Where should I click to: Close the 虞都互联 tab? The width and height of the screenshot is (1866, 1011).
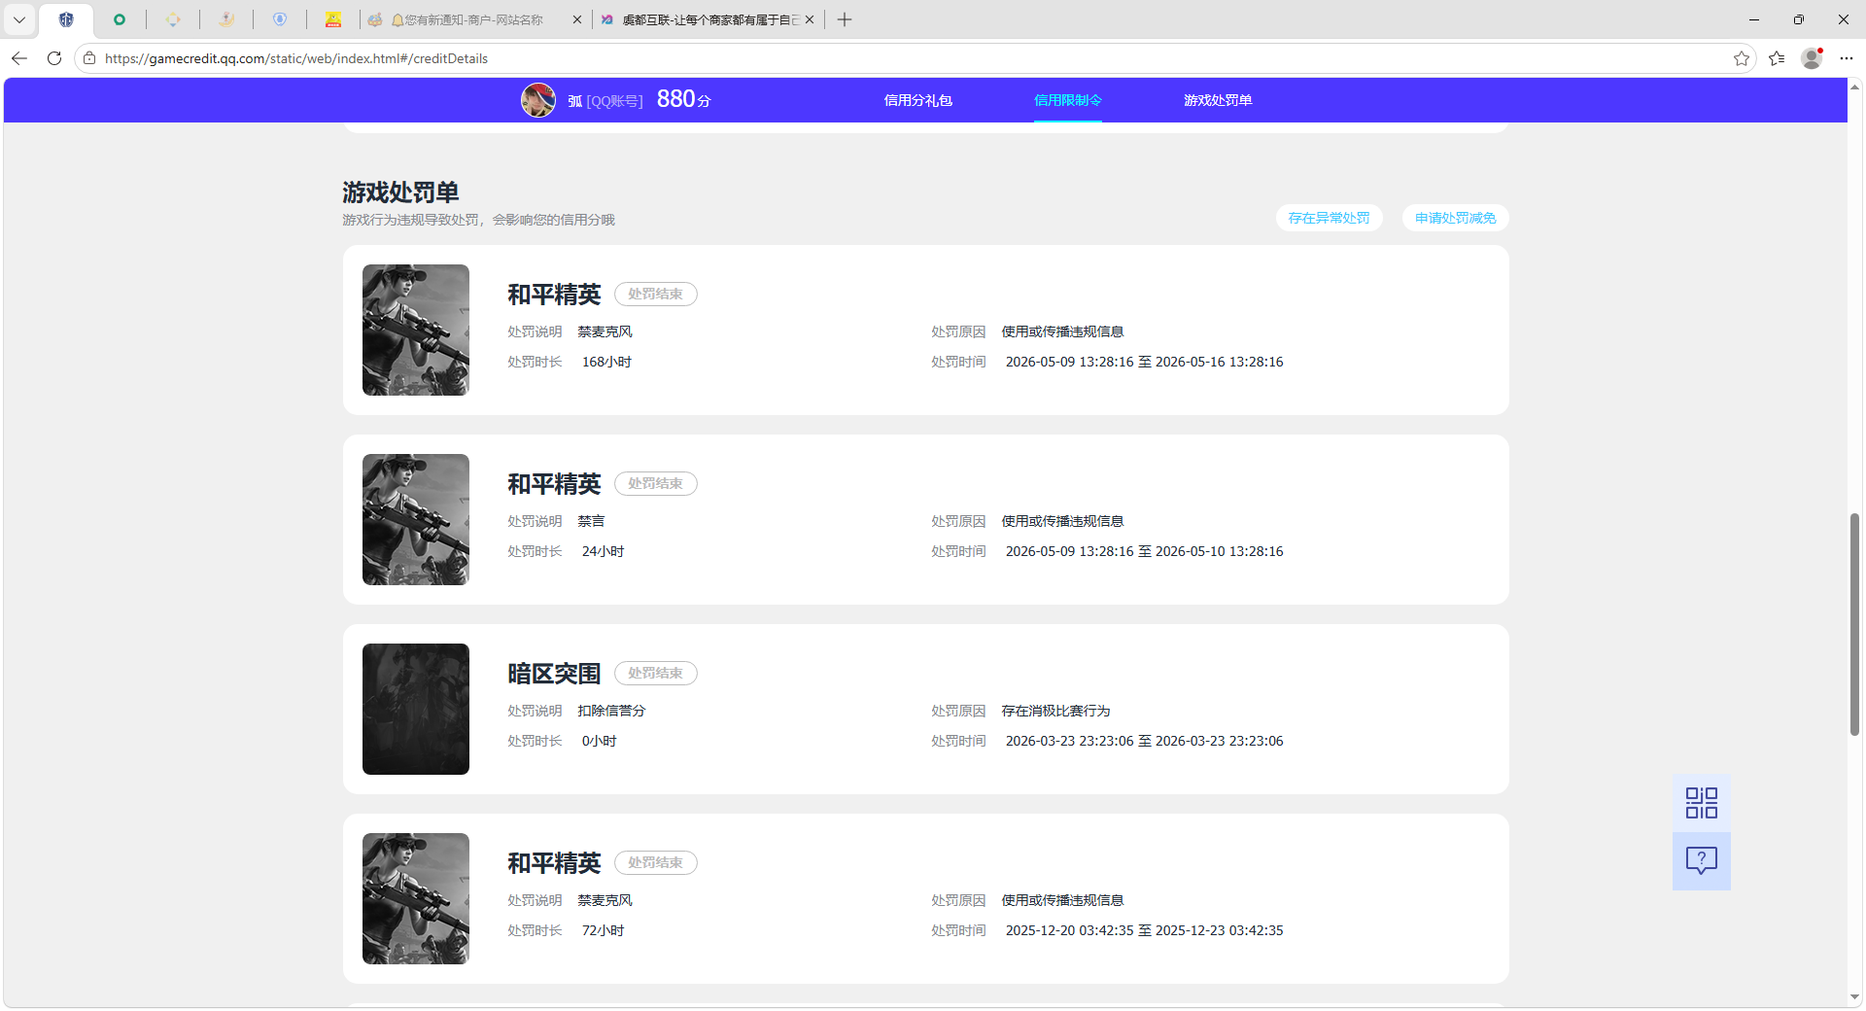810,19
